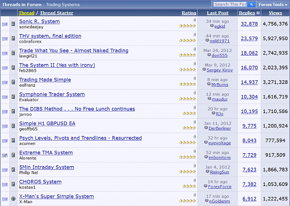The image size is (290, 206).
Task: Click the post icon beside Symphonie Trader System
Action: [13, 97]
